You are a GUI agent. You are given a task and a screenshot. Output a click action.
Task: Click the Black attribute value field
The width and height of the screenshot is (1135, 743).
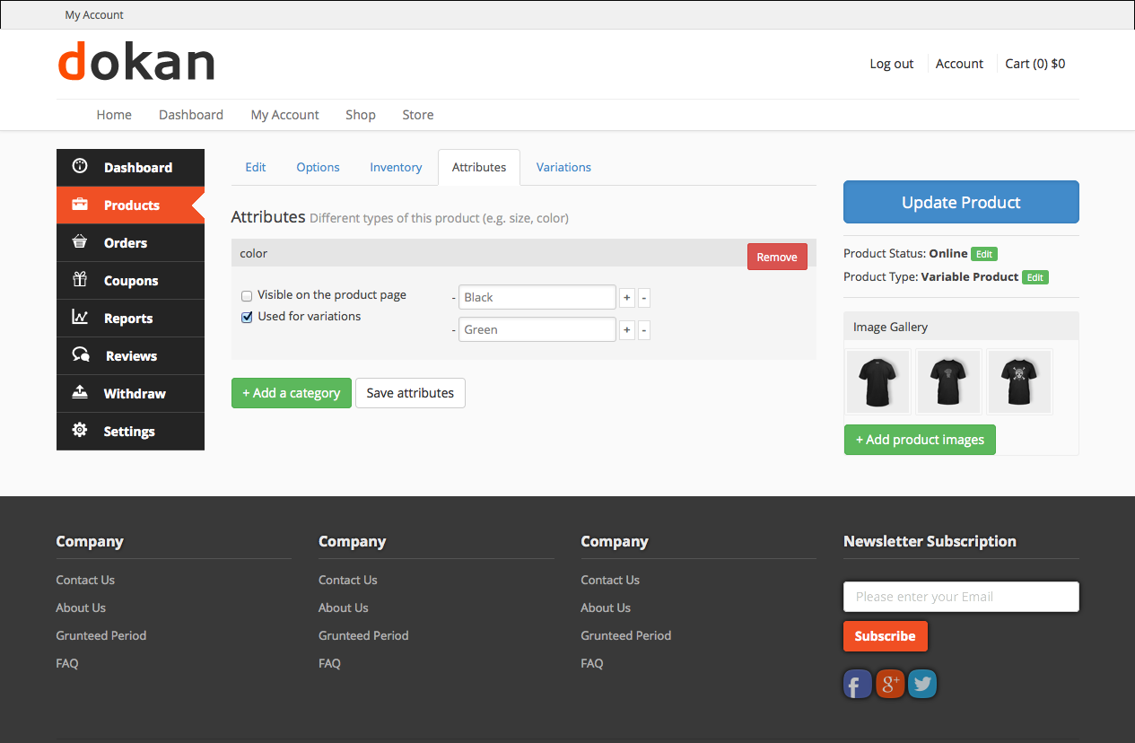537,297
